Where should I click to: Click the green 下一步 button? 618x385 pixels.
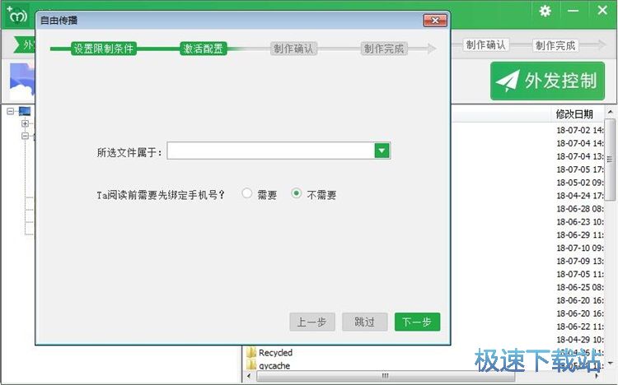(x=417, y=322)
